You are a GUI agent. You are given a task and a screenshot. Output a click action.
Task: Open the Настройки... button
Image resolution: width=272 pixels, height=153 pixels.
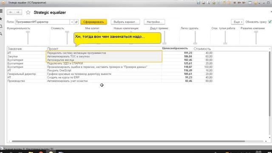tap(154, 22)
